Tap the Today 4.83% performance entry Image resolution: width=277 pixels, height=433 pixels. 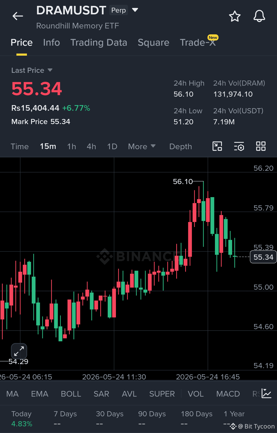tap(22, 419)
